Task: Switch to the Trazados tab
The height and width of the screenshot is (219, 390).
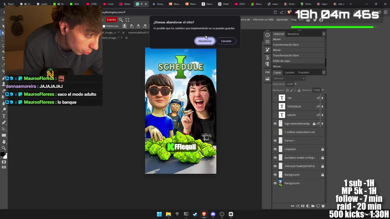Action: click(303, 72)
